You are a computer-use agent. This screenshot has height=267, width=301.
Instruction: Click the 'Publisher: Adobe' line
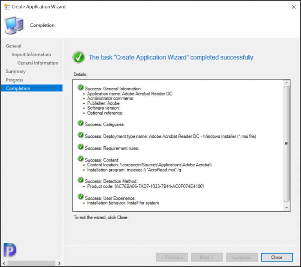pyautogui.click(x=103, y=103)
